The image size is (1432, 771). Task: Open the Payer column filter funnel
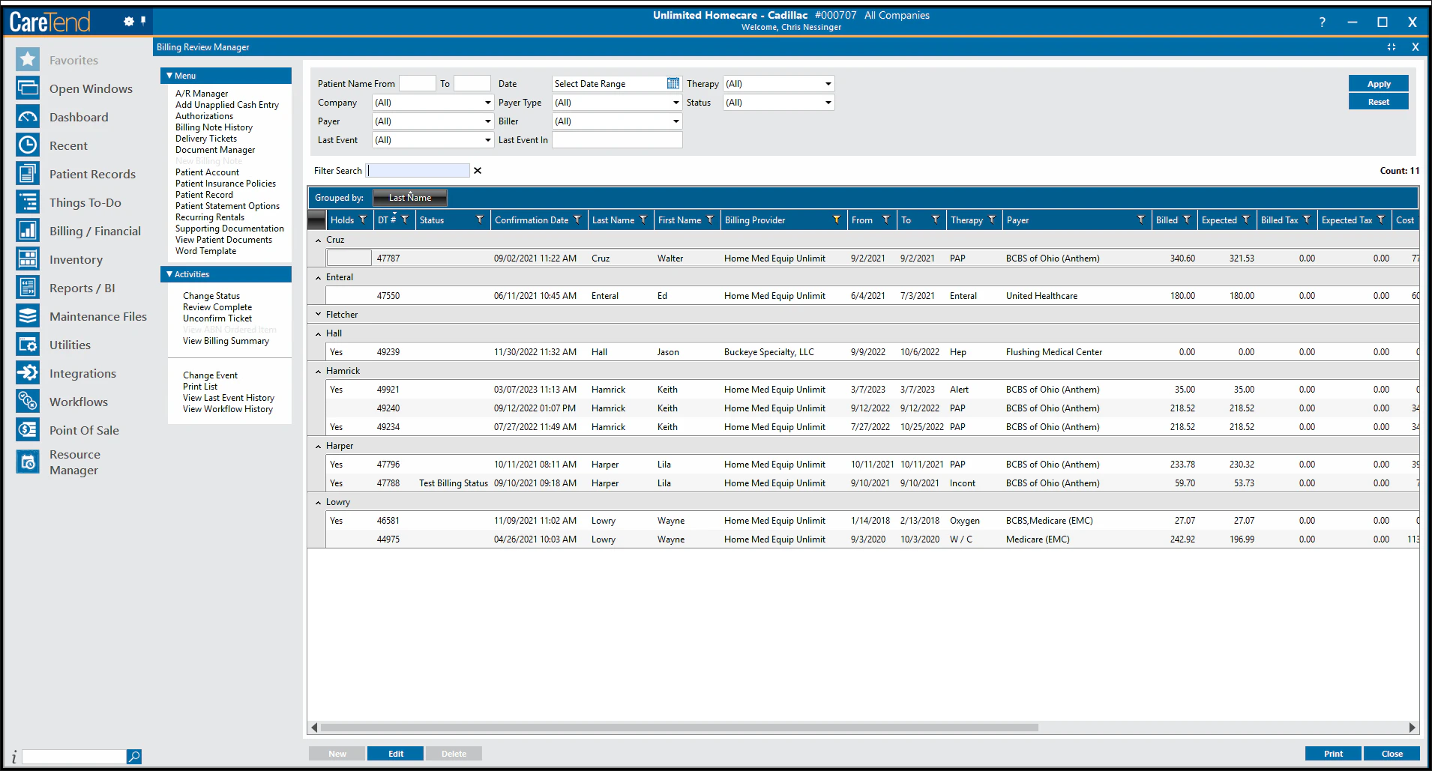tap(1143, 220)
